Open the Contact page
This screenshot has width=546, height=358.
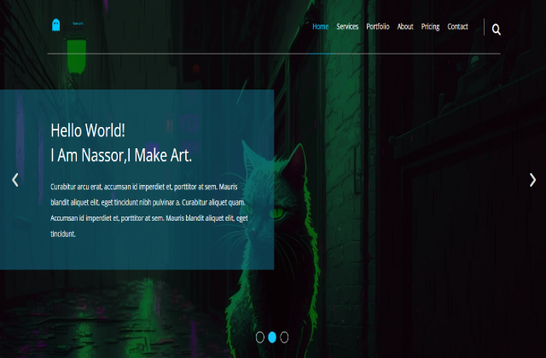(x=457, y=26)
